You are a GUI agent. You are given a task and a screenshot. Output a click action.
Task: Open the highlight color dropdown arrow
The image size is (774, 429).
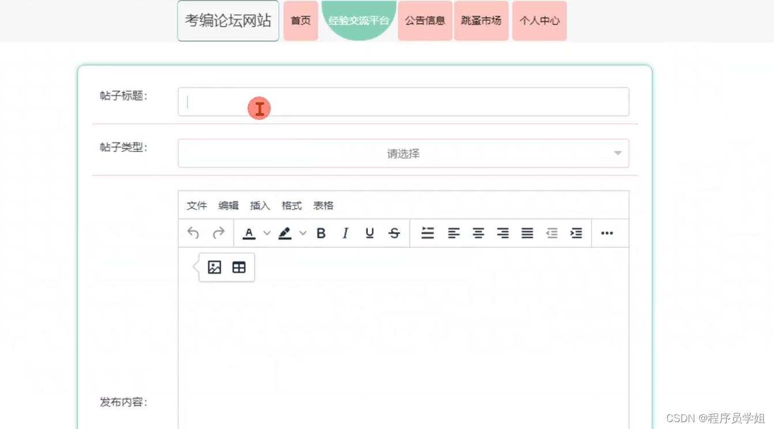click(303, 233)
